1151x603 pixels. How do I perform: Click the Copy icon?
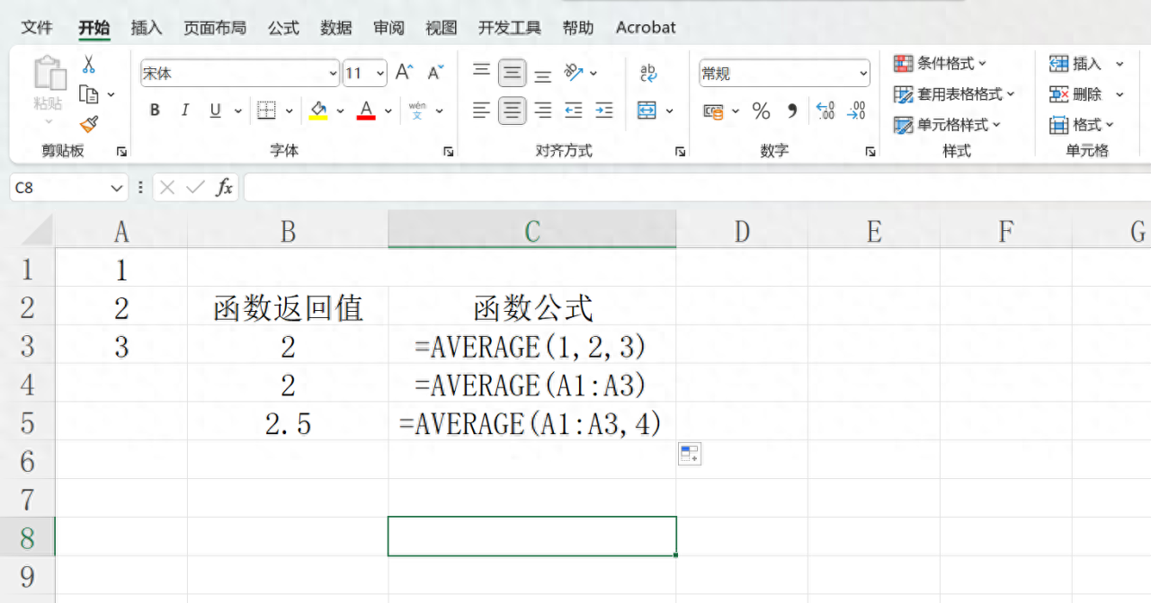tap(88, 94)
